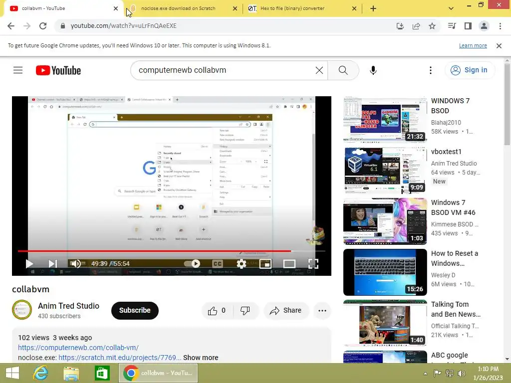Switch to noclose.exe Scratch tab
The width and height of the screenshot is (511, 383).
pos(178,8)
